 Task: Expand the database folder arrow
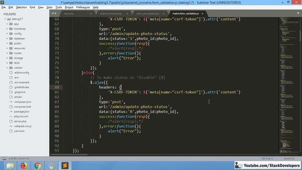pyautogui.click(x=7, y=38)
